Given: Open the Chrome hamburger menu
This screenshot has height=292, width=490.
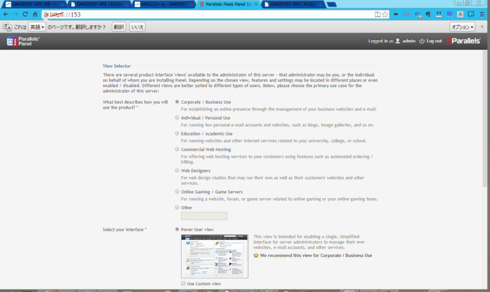Looking at the screenshot, I should [x=482, y=14].
